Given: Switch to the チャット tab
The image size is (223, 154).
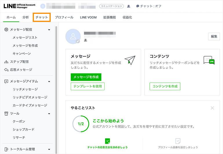Looking at the screenshot, I should (x=42, y=17).
